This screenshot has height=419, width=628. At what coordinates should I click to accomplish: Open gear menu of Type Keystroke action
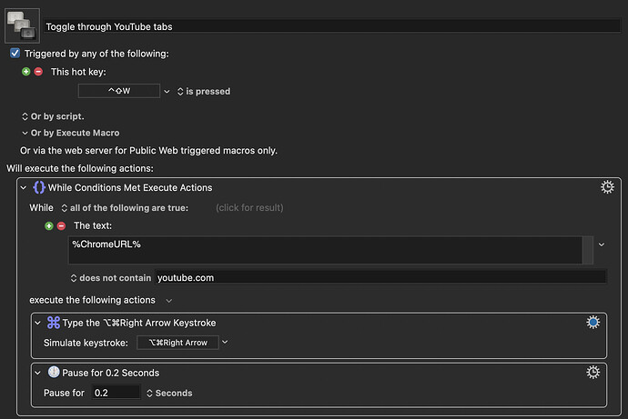click(x=593, y=322)
